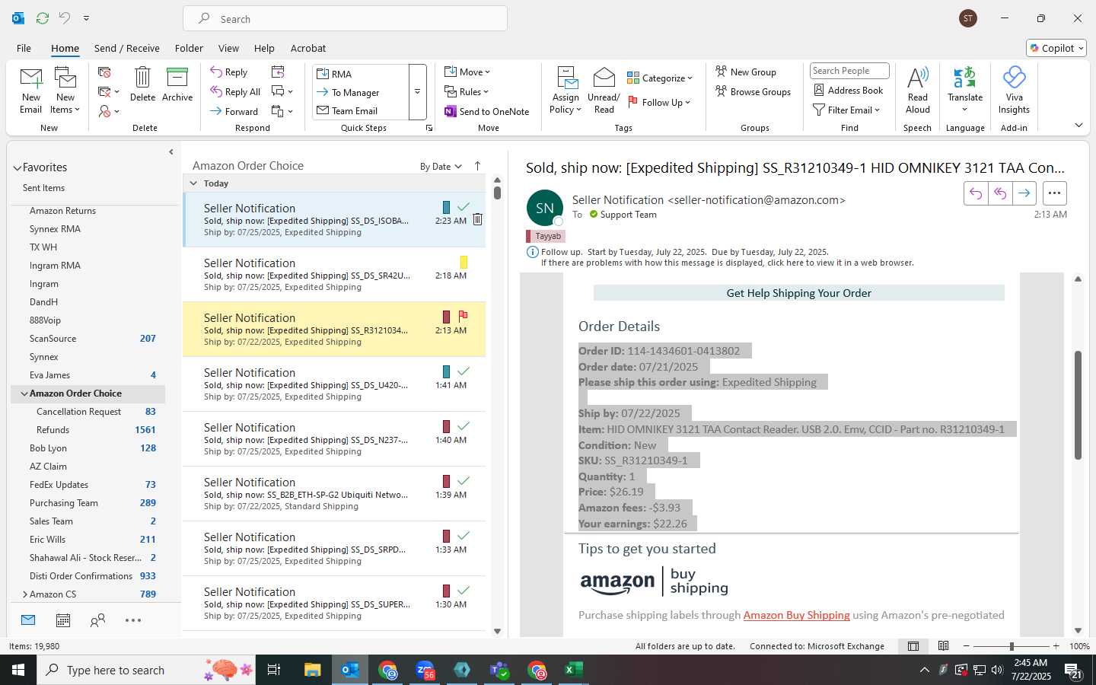Click Get Help Shipping Your Order
This screenshot has width=1096, height=685.
pos(798,293)
